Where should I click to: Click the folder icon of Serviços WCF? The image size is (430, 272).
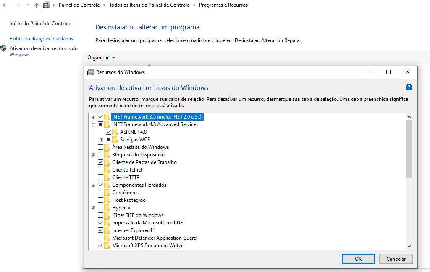click(x=115, y=140)
